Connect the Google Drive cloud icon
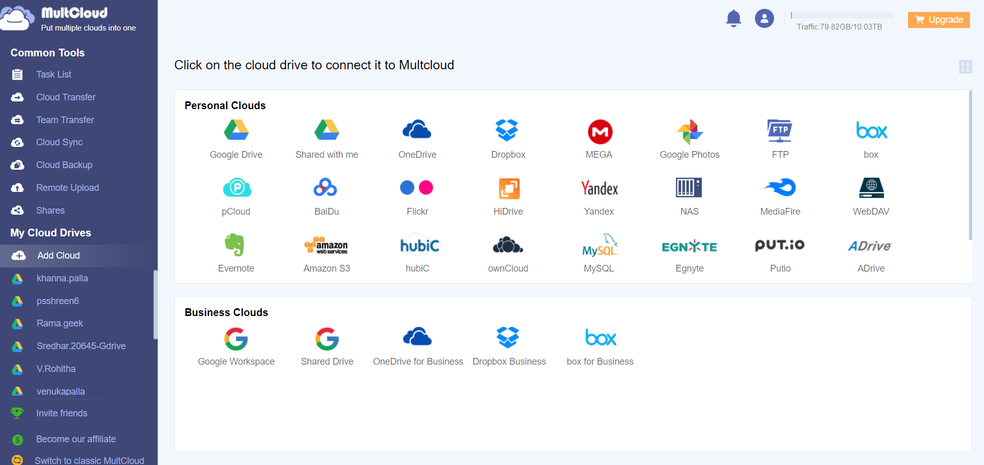The height and width of the screenshot is (465, 984). tap(236, 130)
